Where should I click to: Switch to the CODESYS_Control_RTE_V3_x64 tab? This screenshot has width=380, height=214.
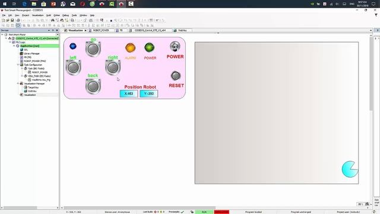pyautogui.click(x=150, y=30)
